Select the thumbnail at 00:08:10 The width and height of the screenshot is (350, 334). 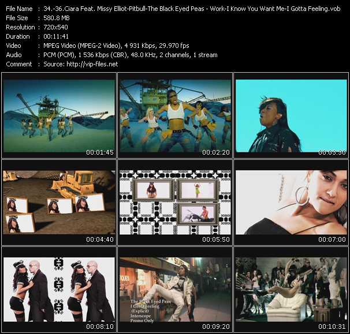point(59,290)
